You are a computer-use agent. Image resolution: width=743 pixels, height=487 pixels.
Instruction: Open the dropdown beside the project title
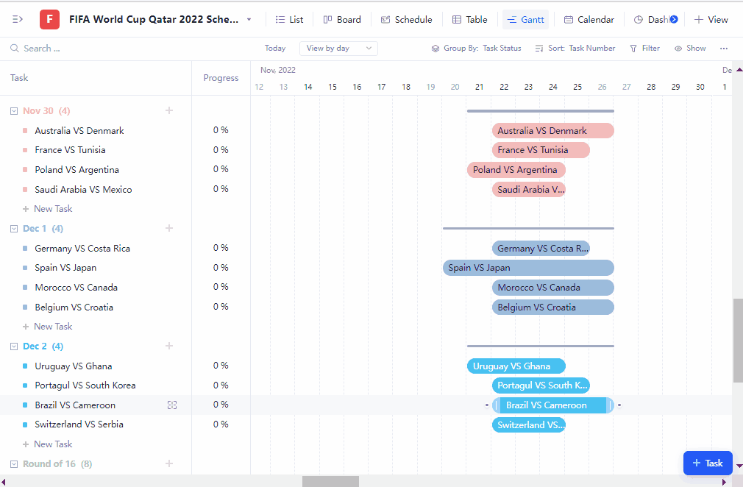[x=248, y=19]
